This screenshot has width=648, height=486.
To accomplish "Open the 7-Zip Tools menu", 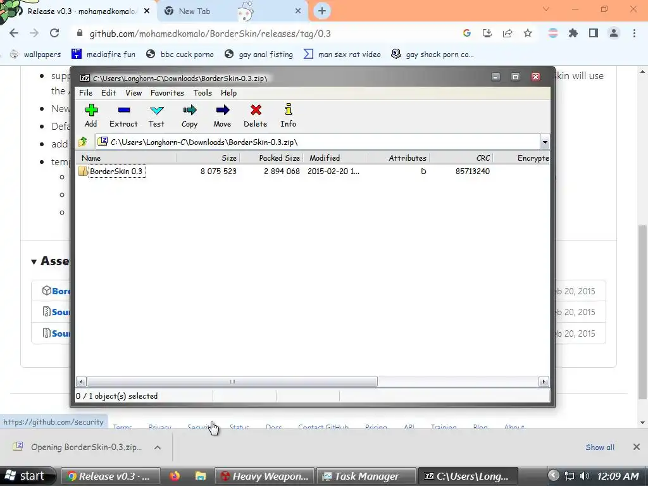I will point(202,93).
